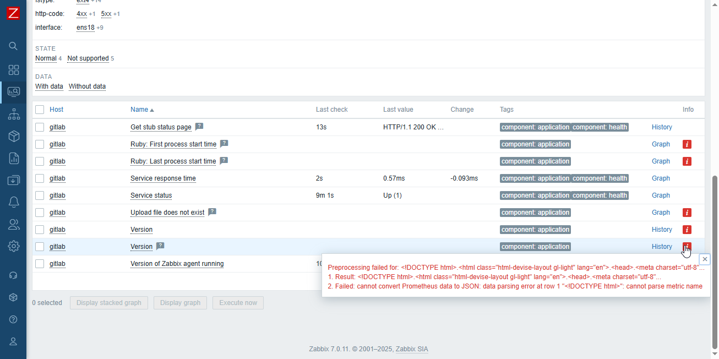The width and height of the screenshot is (719, 359).
Task: Click the Display stacked graph button
Action: 109,303
